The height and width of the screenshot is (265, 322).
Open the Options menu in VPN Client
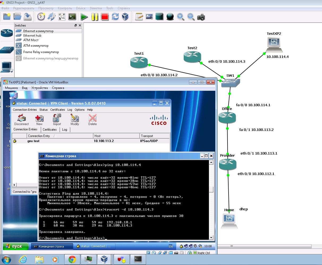coord(79,110)
